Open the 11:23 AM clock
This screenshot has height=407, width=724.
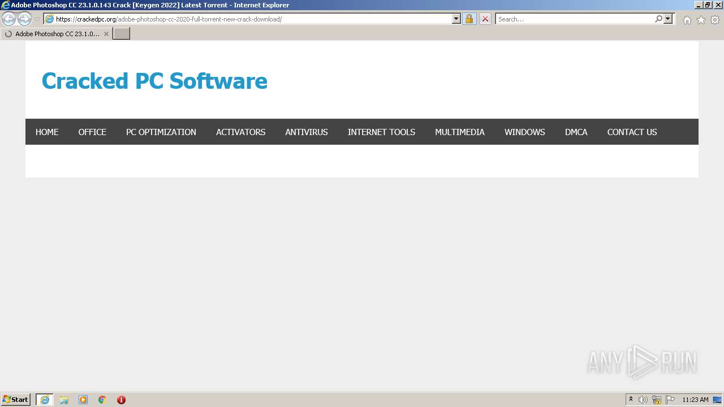click(695, 400)
